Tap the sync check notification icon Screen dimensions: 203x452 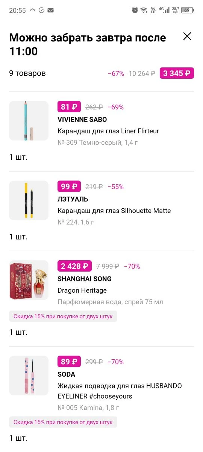42,10
